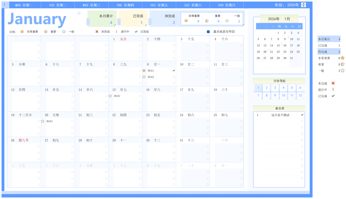
Task: Click the red X 未完成 legend icon
Action: (x=97, y=32)
